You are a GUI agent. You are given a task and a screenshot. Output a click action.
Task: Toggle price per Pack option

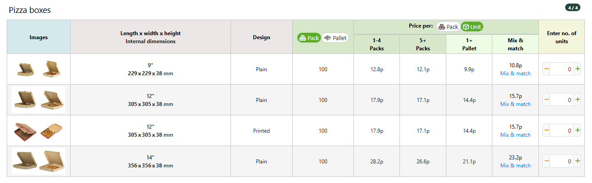(449, 27)
